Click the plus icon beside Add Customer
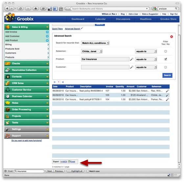This screenshot has height=182, width=184. [47, 36]
